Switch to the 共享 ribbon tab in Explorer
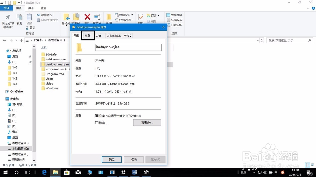Image resolution: width=316 pixels, height=177 pixels. pos(31,8)
